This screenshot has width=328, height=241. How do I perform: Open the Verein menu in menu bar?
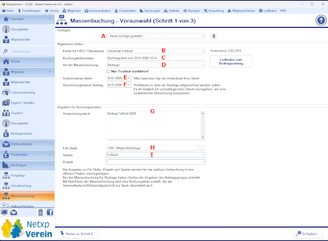(x=52, y=10)
